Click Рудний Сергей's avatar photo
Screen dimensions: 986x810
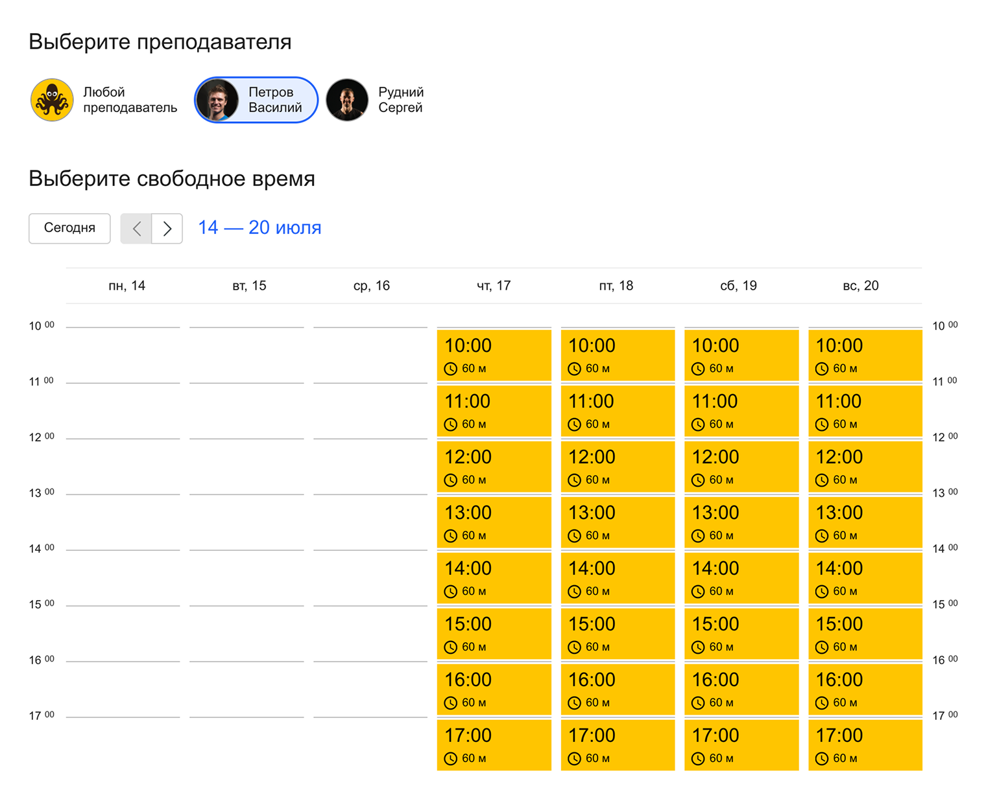point(347,100)
